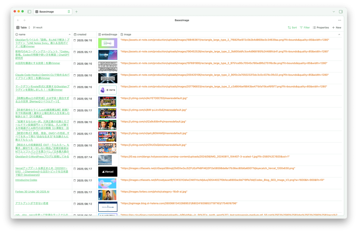Toggle the left sidebar icon

pyautogui.click(x=29, y=12)
